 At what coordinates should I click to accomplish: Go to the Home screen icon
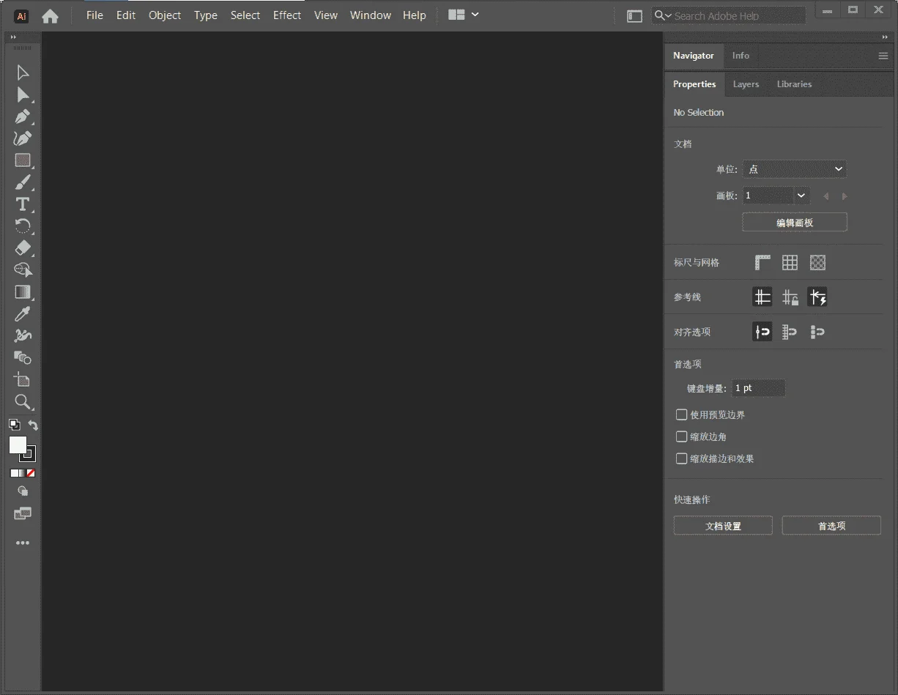point(50,15)
